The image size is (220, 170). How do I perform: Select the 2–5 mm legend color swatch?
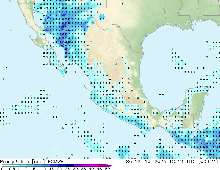pos(30,165)
